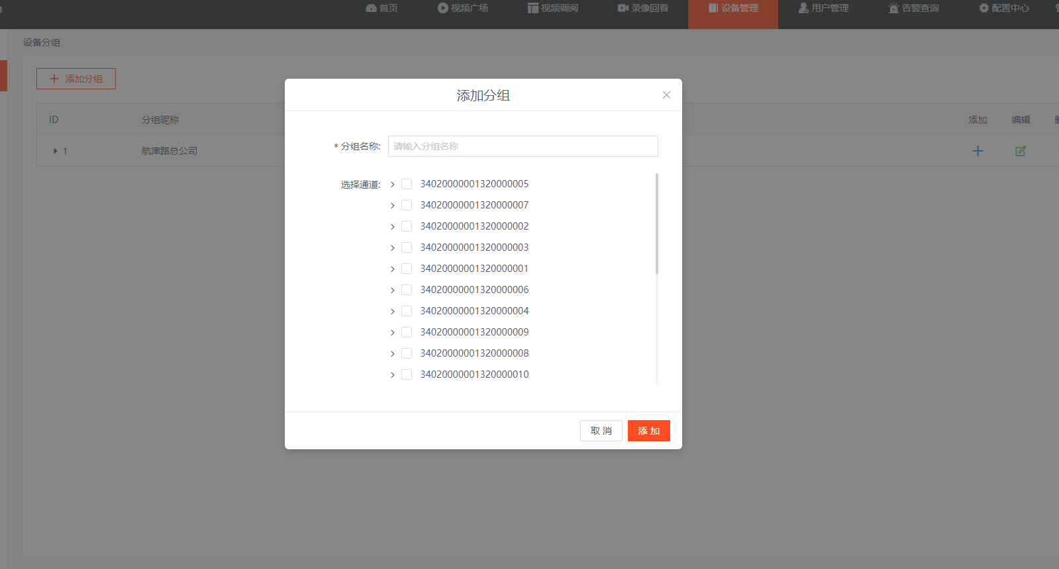Expand tree node 34020000001320000007
Image resolution: width=1059 pixels, height=569 pixels.
[x=392, y=206]
